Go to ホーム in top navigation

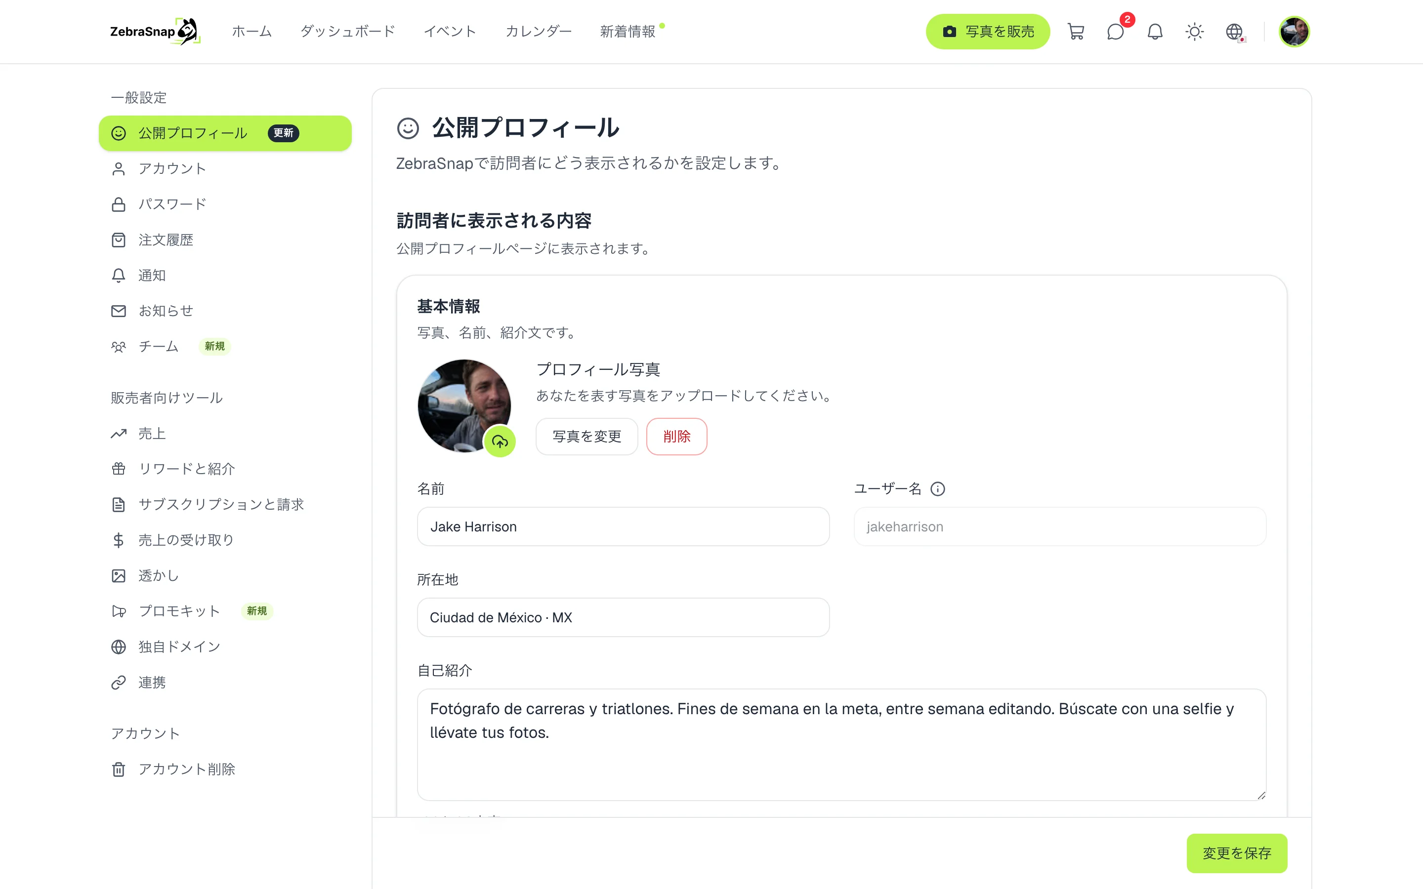[251, 31]
